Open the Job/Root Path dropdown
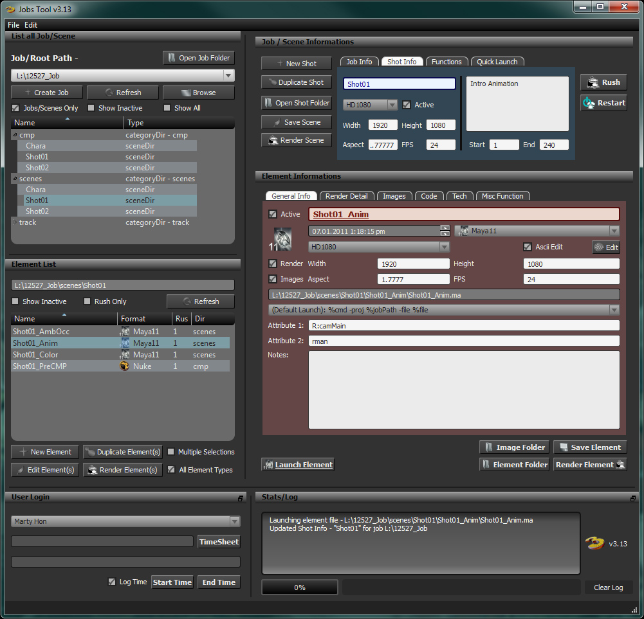644x619 pixels. tap(228, 76)
